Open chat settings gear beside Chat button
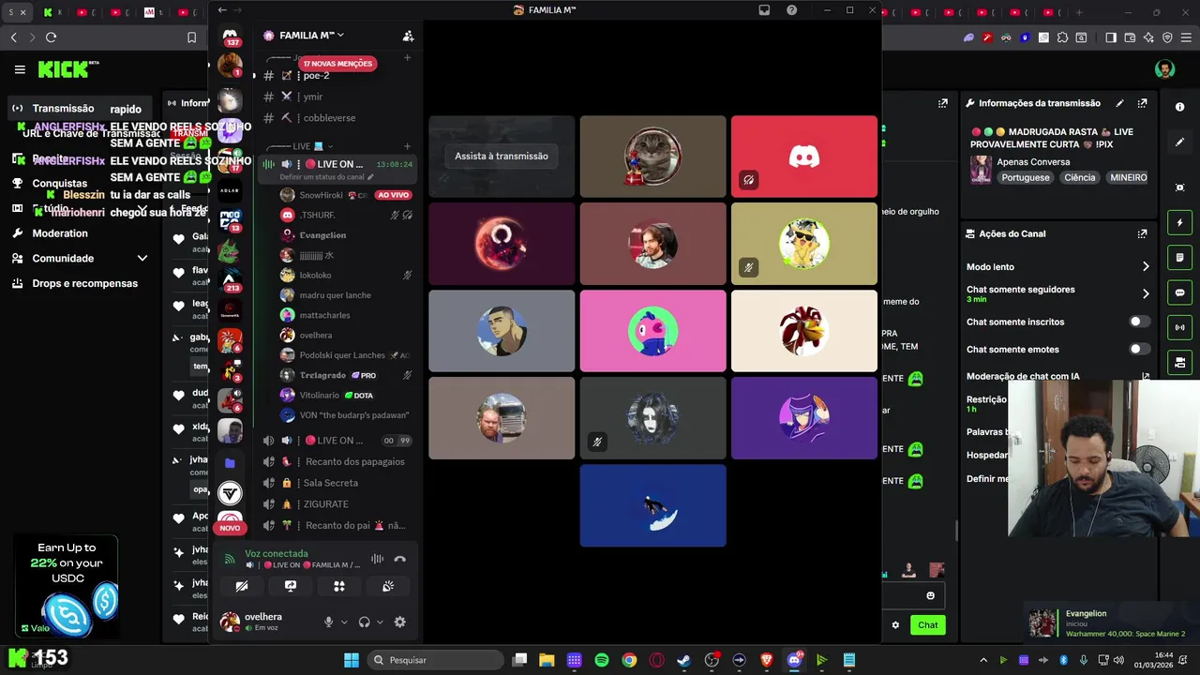The width and height of the screenshot is (1200, 675). pyautogui.click(x=895, y=625)
